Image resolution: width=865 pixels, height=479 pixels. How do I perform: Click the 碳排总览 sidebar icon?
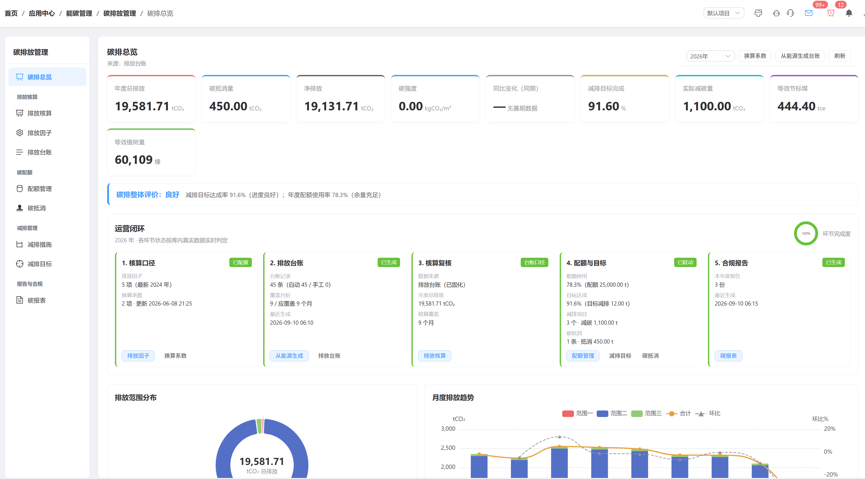click(20, 77)
